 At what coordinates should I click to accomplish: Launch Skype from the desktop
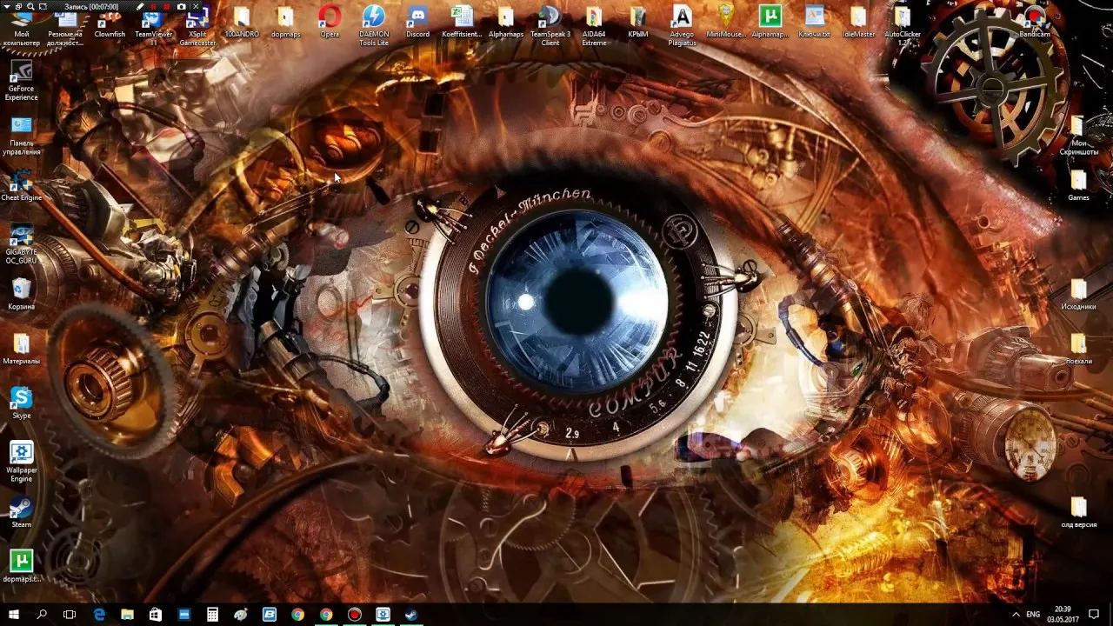pyautogui.click(x=22, y=404)
